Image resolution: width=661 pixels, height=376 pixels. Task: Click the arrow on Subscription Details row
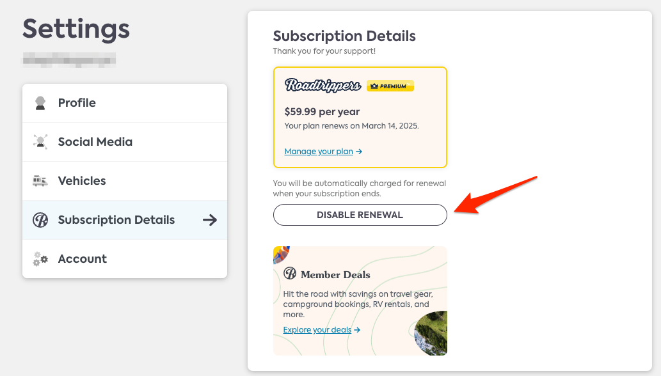[209, 220]
